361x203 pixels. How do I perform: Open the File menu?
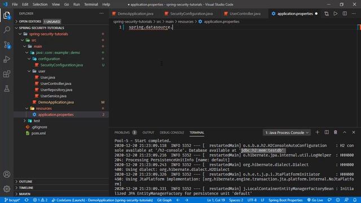point(15,5)
